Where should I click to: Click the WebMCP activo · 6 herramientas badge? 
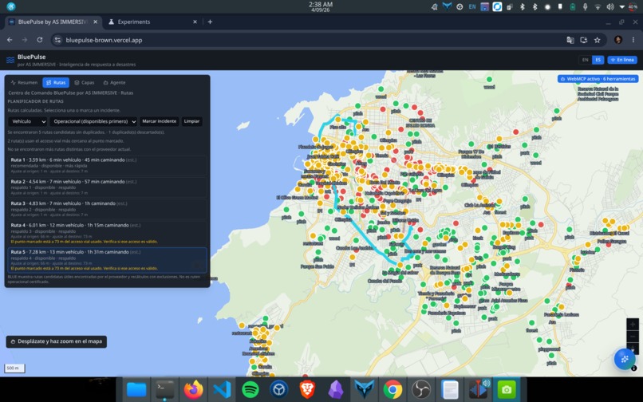pyautogui.click(x=598, y=79)
